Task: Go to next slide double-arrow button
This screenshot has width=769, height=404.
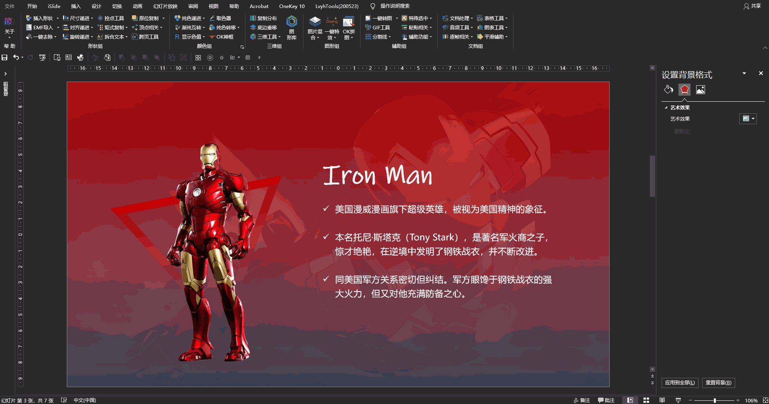Action: click(652, 383)
